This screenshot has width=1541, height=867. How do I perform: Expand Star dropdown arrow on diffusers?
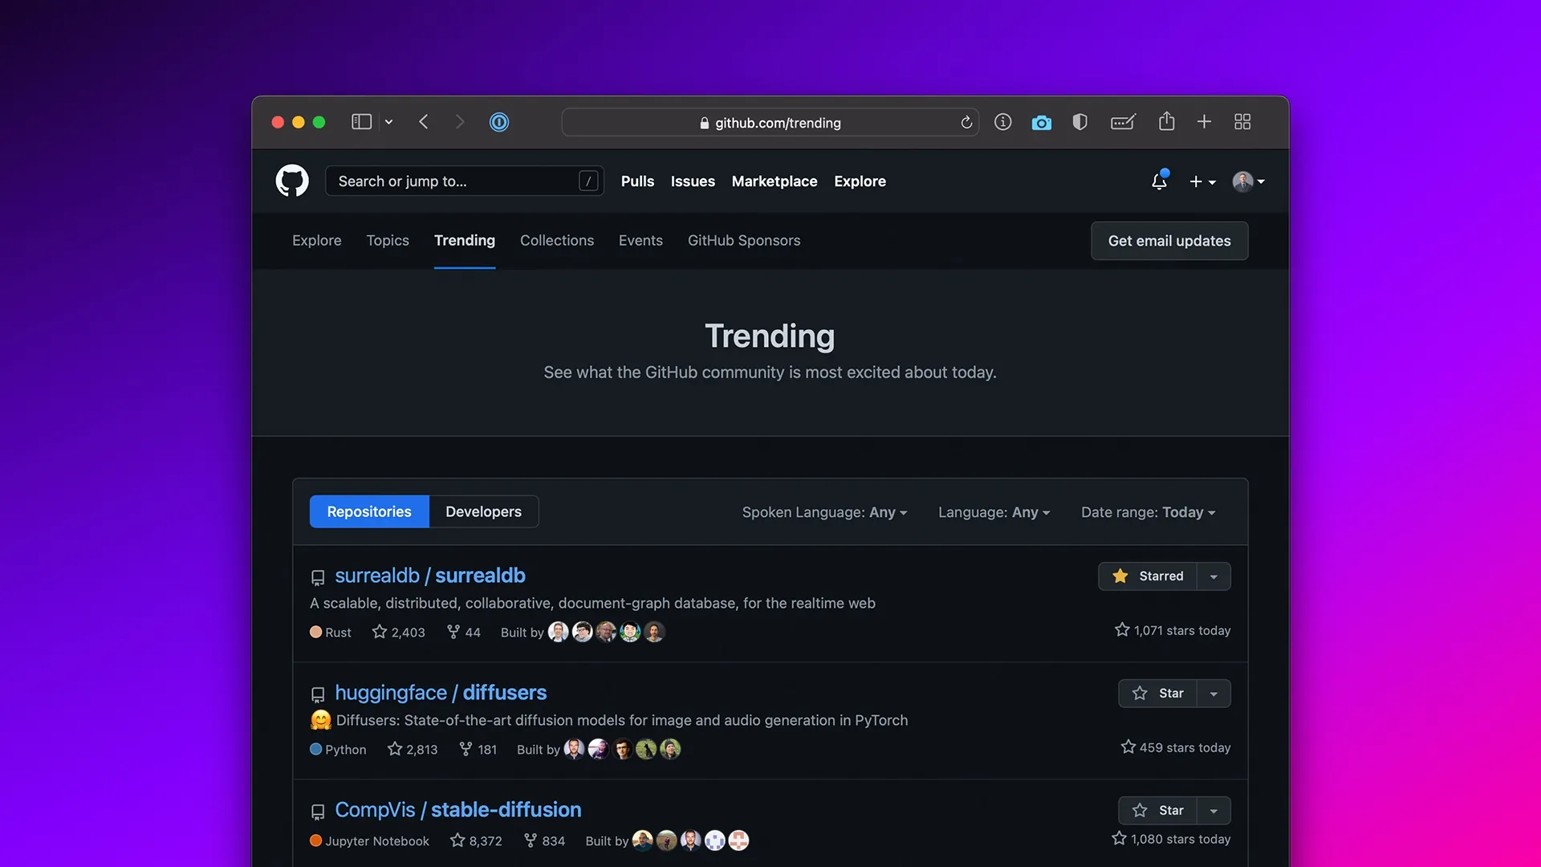pos(1214,694)
